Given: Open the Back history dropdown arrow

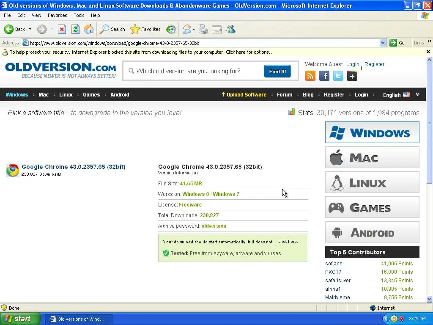Looking at the screenshot, I should tap(30, 29).
